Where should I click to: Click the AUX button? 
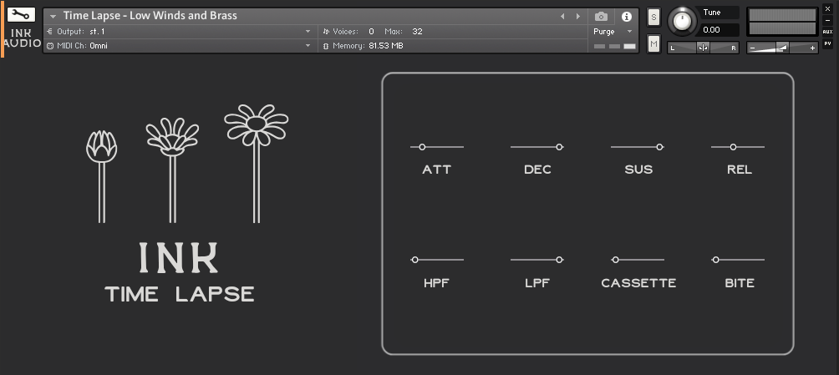(827, 31)
